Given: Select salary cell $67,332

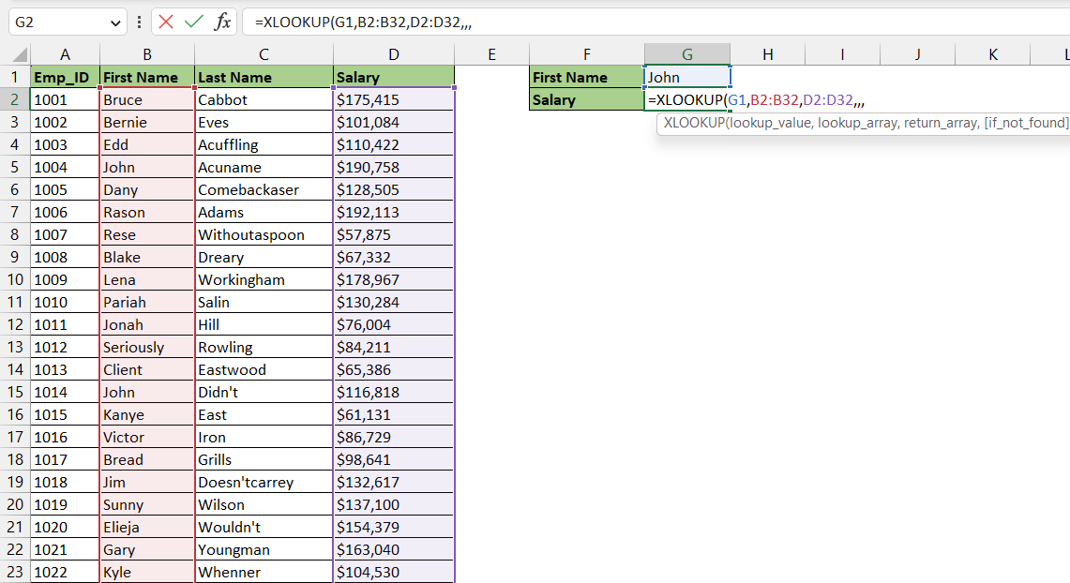Looking at the screenshot, I should pyautogui.click(x=394, y=257).
